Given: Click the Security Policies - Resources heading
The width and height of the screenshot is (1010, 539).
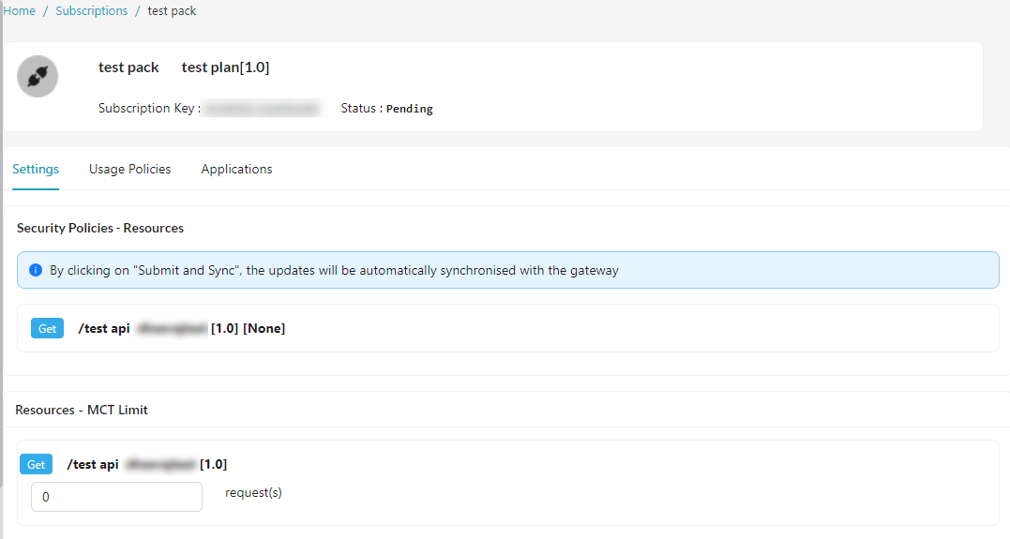Looking at the screenshot, I should [100, 228].
